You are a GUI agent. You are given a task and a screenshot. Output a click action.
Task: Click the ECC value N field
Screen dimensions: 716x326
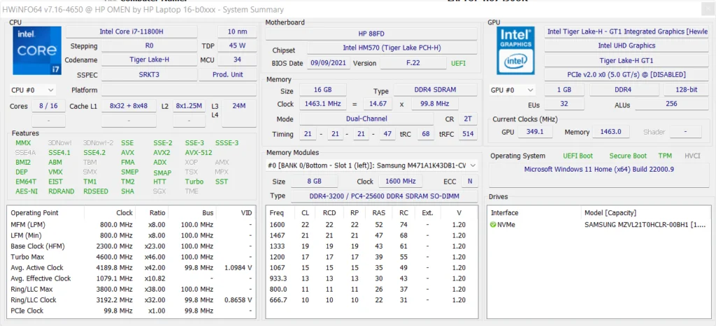click(x=469, y=181)
